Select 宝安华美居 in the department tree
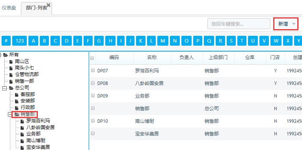302x150 pixels. [38, 147]
